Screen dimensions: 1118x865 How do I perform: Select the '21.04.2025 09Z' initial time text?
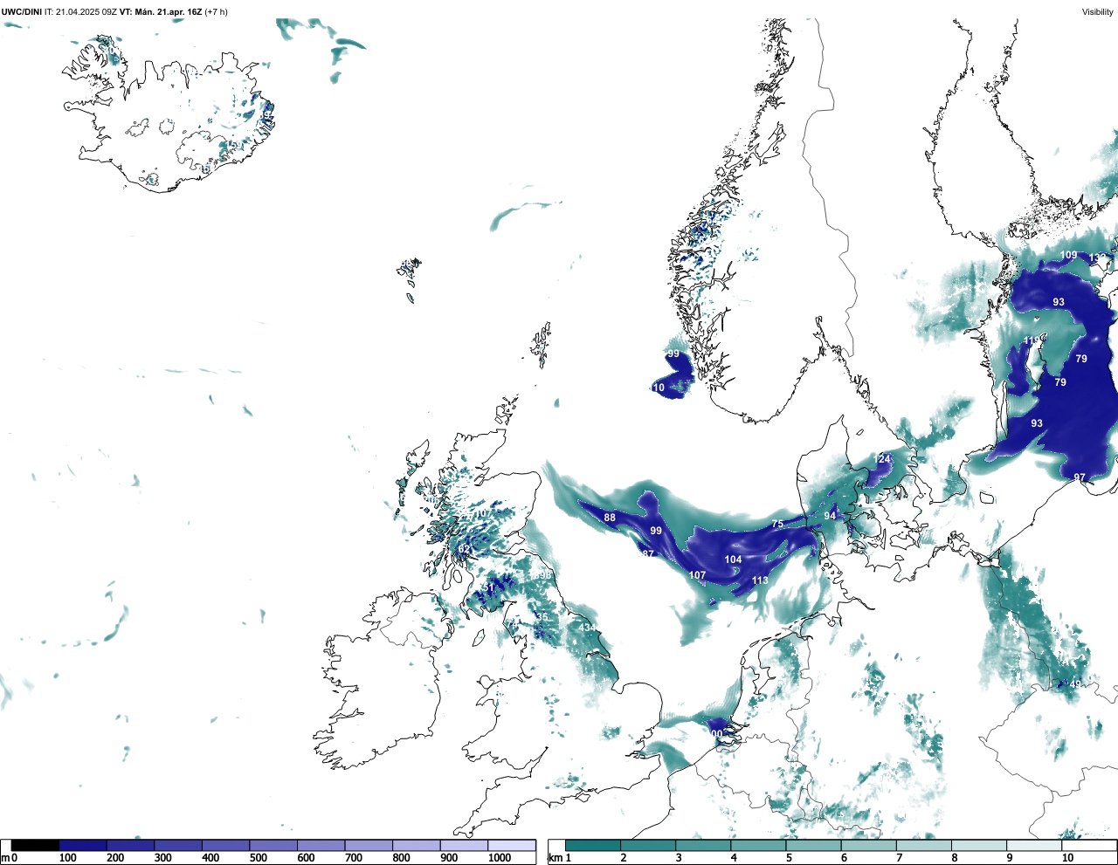pos(86,12)
